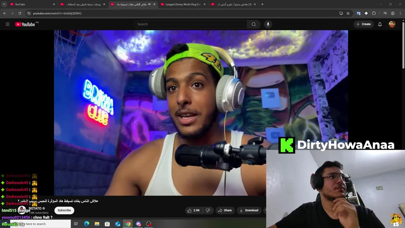This screenshot has height=228, width=405.
Task: Switch to the first YouTube tab
Action: (32, 4)
